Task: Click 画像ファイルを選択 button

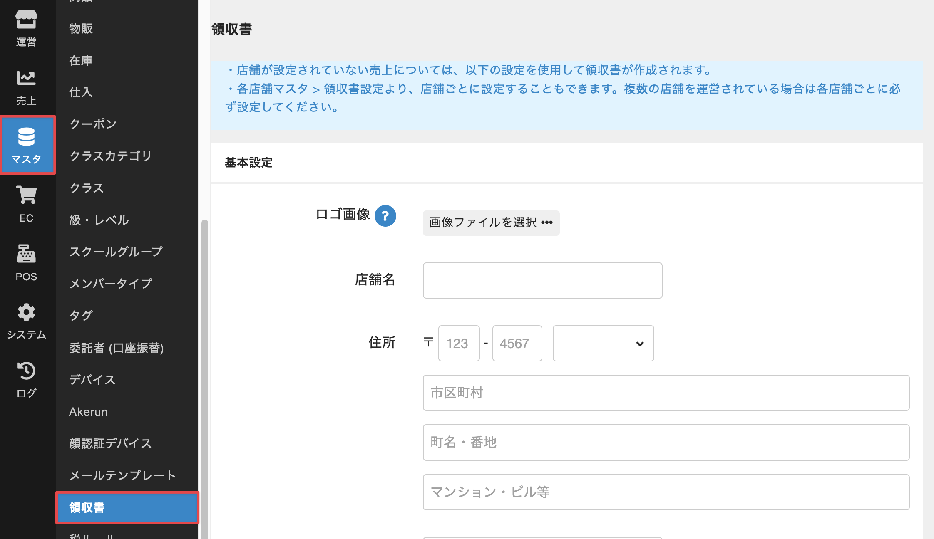Action: [491, 223]
